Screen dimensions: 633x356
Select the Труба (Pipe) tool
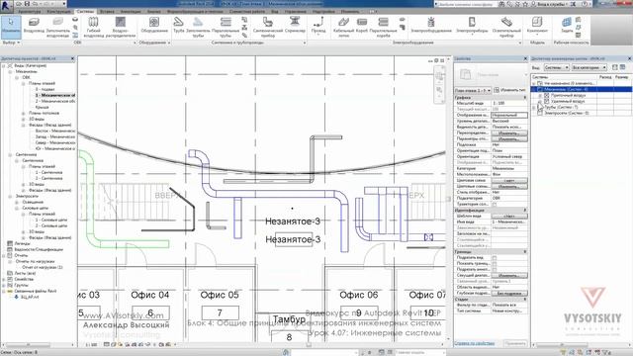178,25
